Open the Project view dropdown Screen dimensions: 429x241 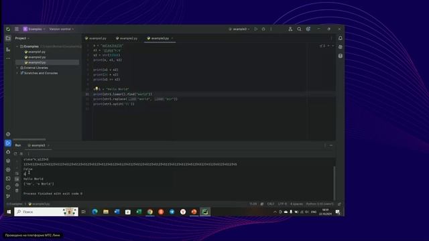(x=22, y=38)
